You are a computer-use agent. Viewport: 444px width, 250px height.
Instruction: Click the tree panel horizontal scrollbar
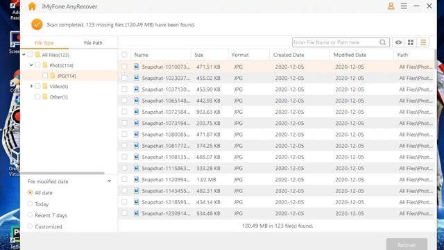[62, 173]
